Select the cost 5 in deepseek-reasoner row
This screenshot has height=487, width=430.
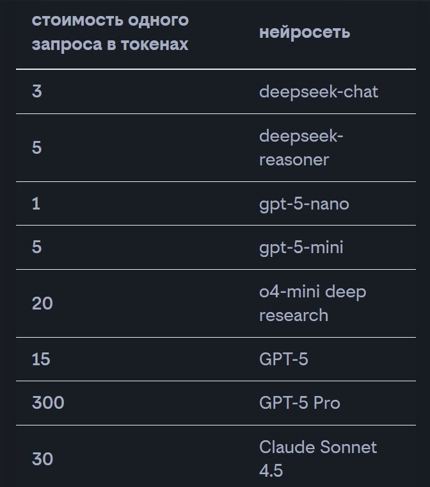click(x=36, y=148)
